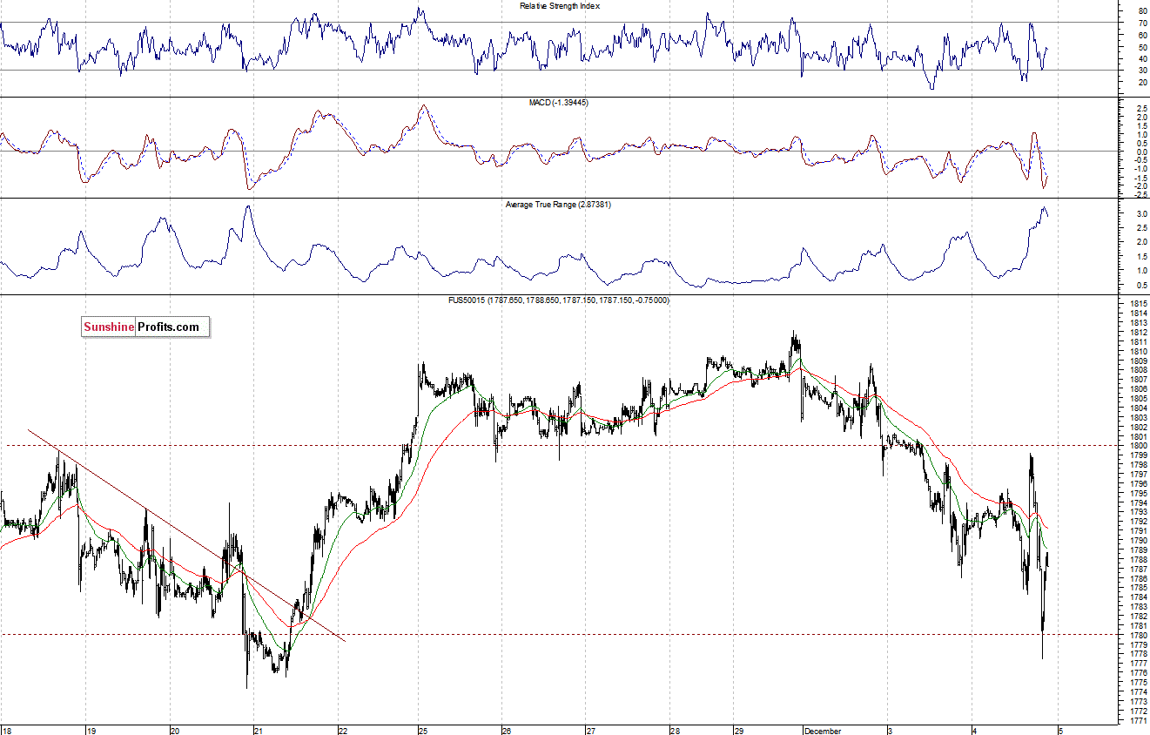
Task: Click the 2.5 value on MACD axis
Action: (1141, 109)
